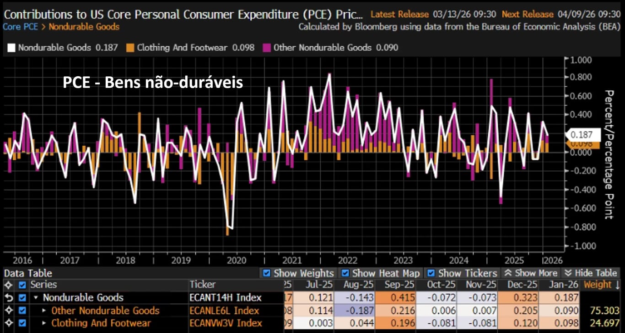Collapse the Nondurable Goods tree row
The height and width of the screenshot is (333, 625).
36,298
